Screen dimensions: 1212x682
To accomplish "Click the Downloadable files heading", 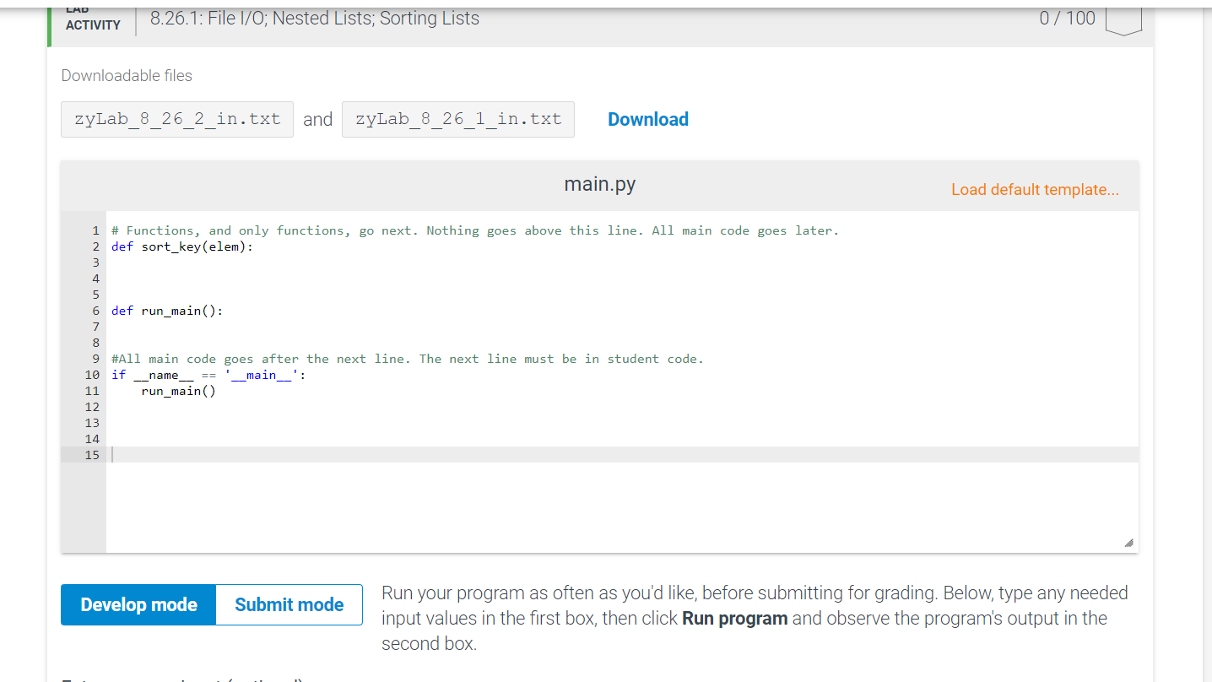I will (126, 75).
